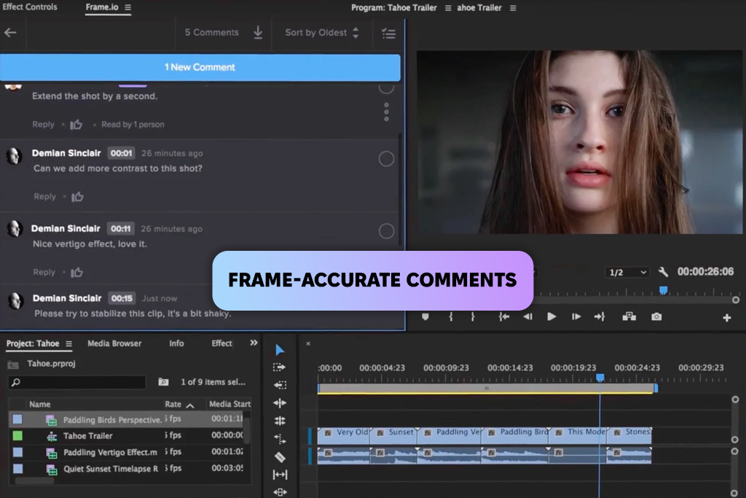Open the Media Browser tab
746x498 pixels.
pyautogui.click(x=114, y=343)
